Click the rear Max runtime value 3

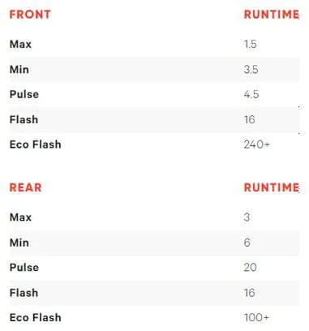coord(247,217)
